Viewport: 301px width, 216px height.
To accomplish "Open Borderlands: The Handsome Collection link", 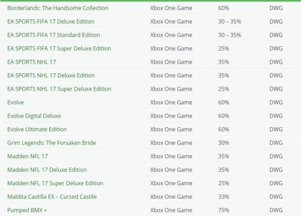I will pyautogui.click(x=57, y=8).
